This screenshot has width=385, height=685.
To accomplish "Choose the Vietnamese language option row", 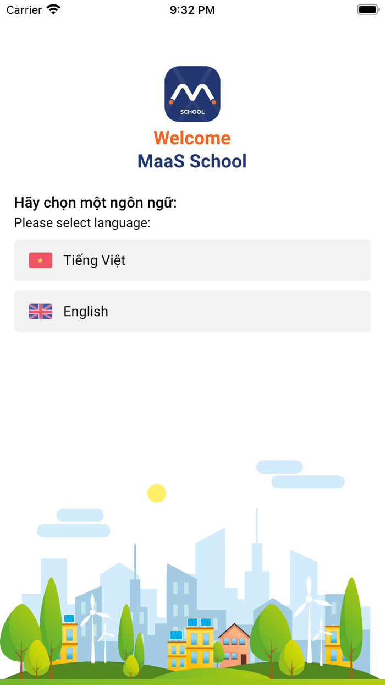I will [193, 259].
